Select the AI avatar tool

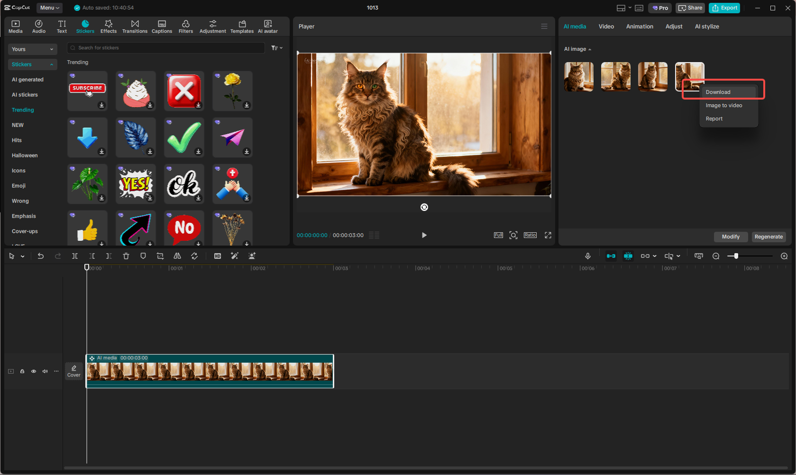[267, 26]
